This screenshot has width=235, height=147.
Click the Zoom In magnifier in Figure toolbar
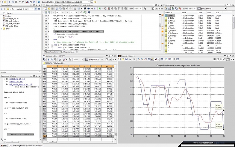139,59
